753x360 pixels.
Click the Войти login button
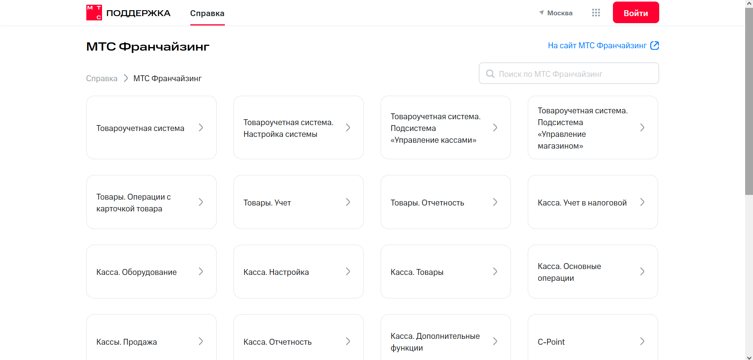point(636,13)
